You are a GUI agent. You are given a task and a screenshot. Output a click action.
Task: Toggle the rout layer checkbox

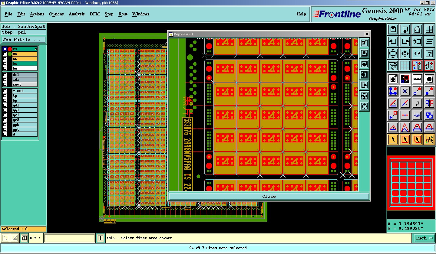pyautogui.click(x=5, y=84)
